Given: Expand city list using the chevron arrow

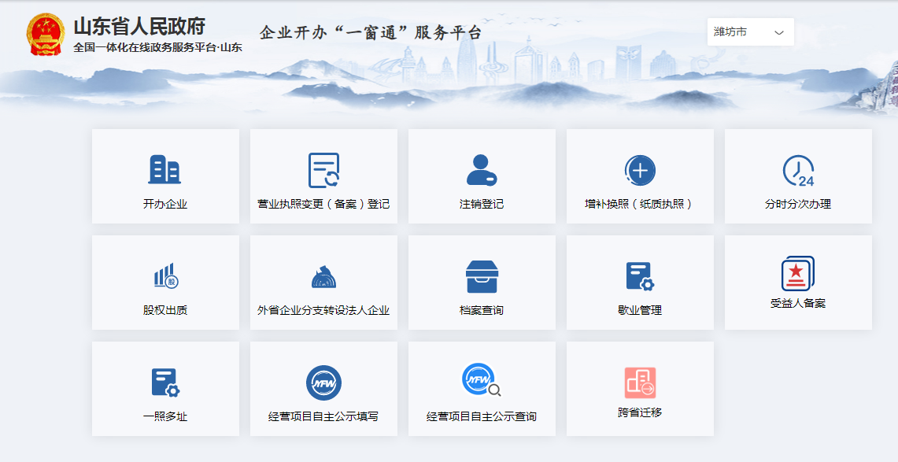Looking at the screenshot, I should pyautogui.click(x=779, y=32).
